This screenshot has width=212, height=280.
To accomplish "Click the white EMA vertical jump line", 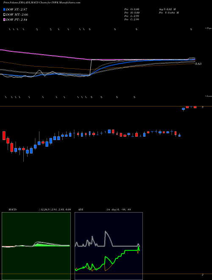I will click(x=91, y=67).
